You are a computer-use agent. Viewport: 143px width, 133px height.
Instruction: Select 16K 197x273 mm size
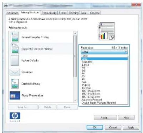104,97
